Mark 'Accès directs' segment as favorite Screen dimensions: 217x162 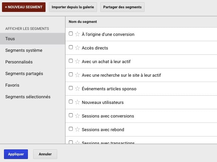click(77, 47)
